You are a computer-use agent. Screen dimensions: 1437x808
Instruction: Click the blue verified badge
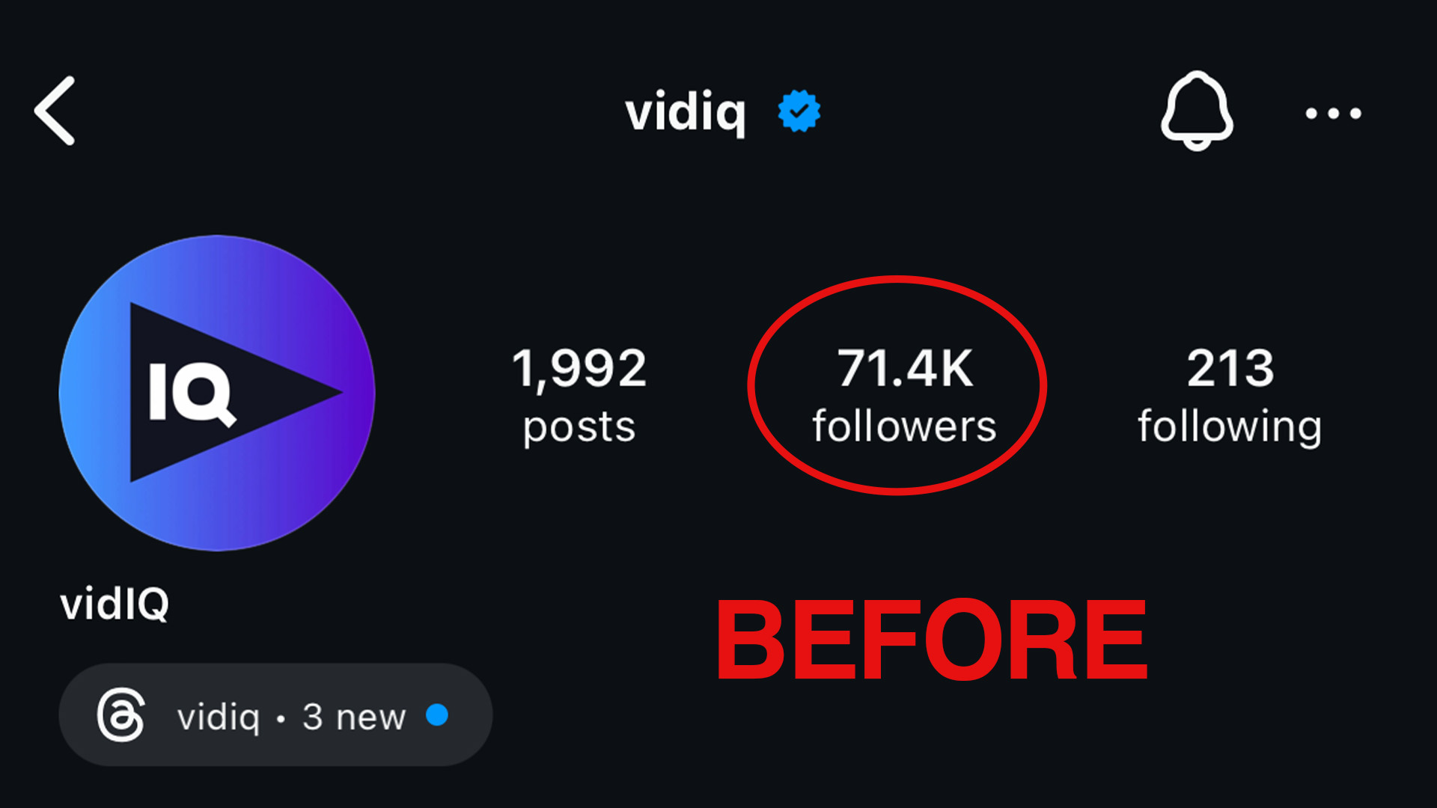(x=799, y=111)
